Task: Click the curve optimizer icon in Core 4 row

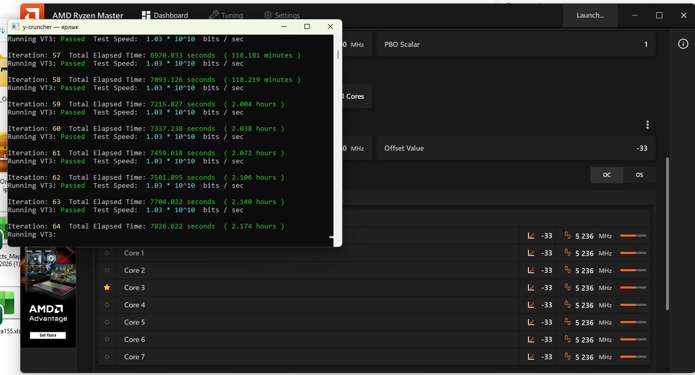Action: click(531, 305)
